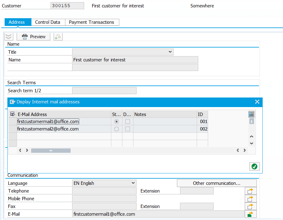Open the Payment Transactions tab

pos(92,22)
